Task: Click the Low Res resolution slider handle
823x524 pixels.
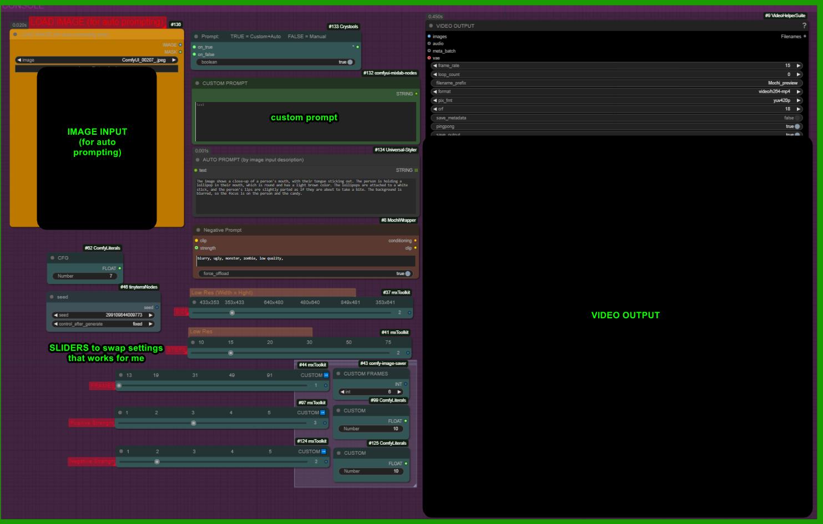Action: pos(232,313)
